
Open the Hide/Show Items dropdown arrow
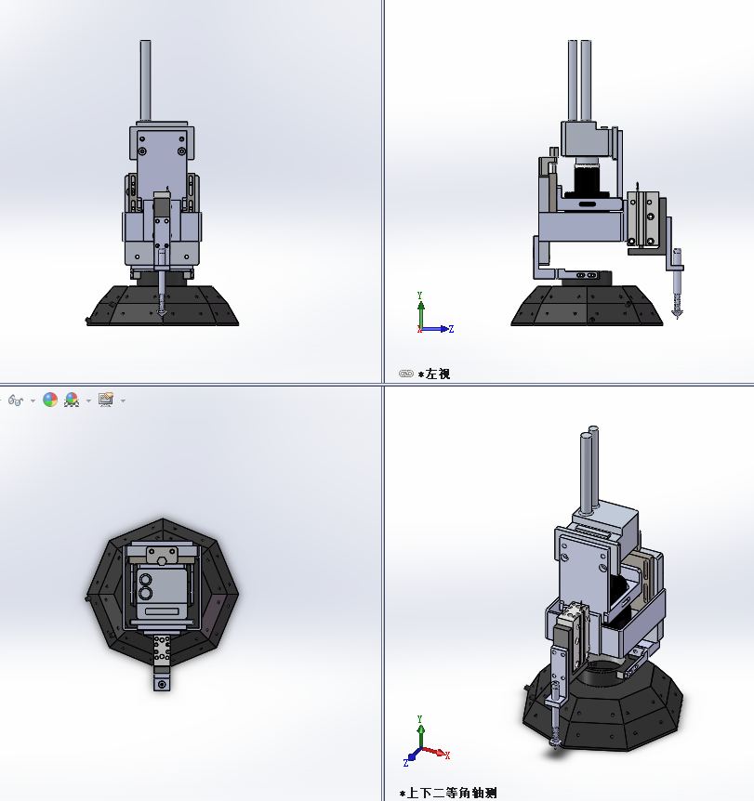pyautogui.click(x=33, y=401)
